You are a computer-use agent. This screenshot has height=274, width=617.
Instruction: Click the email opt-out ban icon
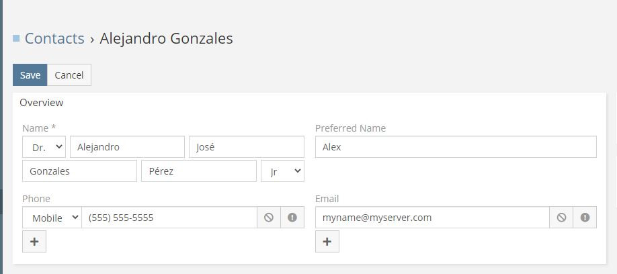point(561,218)
